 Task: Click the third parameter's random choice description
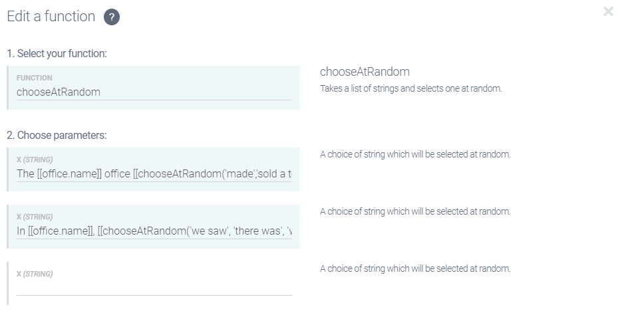pos(415,268)
